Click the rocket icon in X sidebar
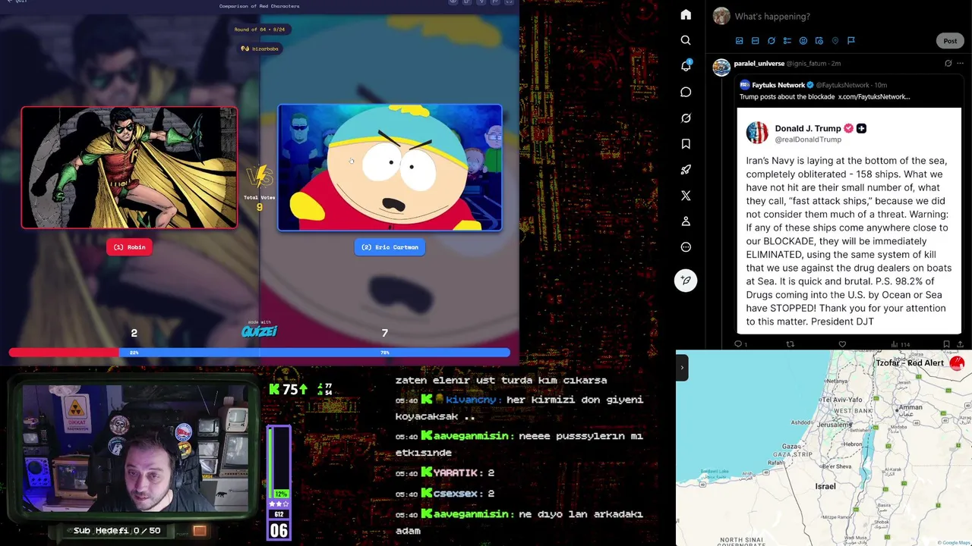972x546 pixels. click(686, 169)
